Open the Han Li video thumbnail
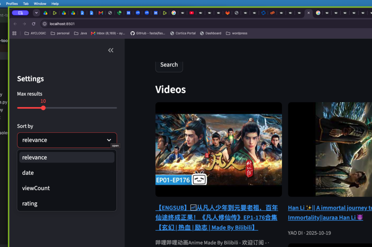372x247 pixels. pyautogui.click(x=330, y=149)
